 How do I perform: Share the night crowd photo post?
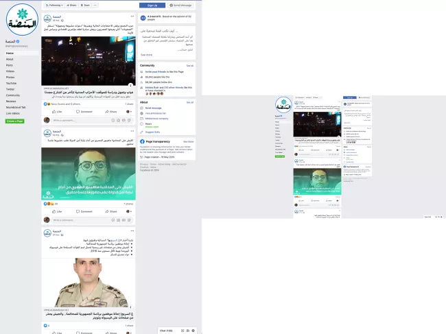[x=111, y=112]
